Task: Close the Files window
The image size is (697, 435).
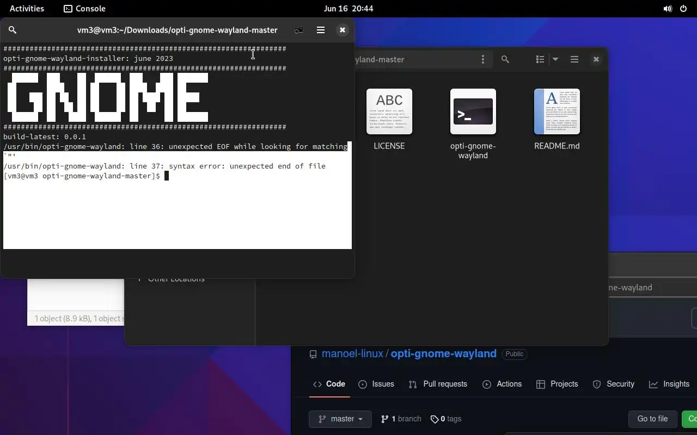Action: (596, 59)
